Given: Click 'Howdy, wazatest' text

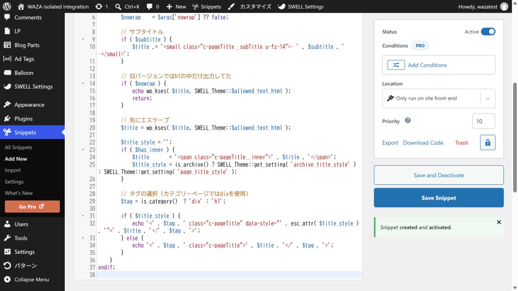Looking at the screenshot, I should tap(477, 7).
